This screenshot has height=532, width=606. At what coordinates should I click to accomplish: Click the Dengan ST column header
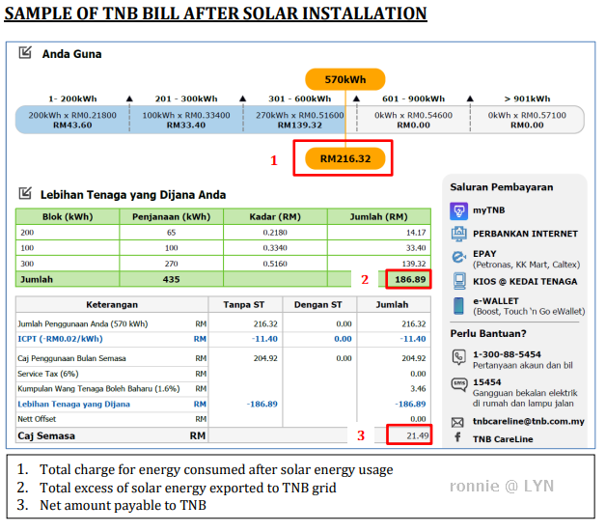(318, 305)
